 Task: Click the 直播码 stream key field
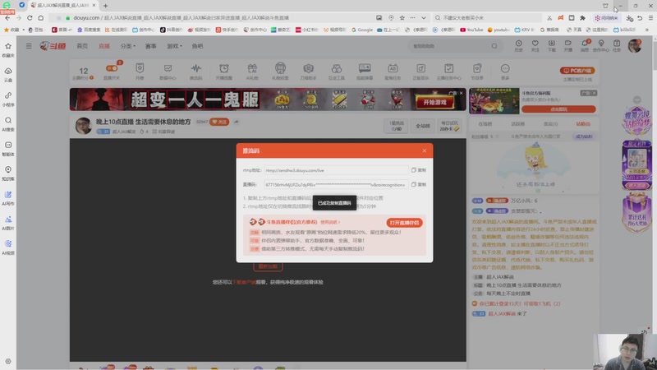[x=336, y=184]
